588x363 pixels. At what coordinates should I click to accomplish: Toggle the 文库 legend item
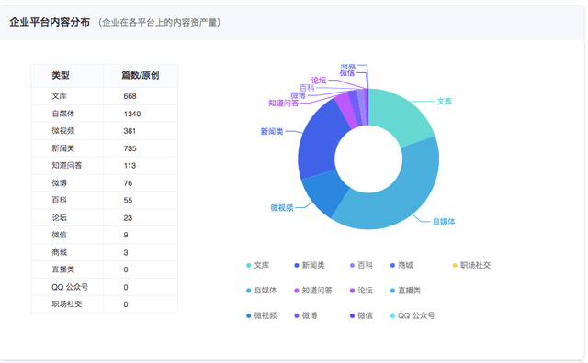coord(257,265)
